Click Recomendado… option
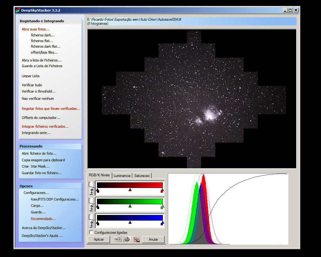Image resolution: width=321 pixels, height=257 pixels. (43, 219)
